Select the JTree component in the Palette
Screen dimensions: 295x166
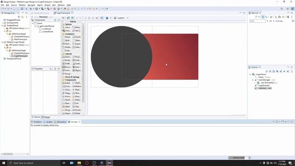[76, 107]
